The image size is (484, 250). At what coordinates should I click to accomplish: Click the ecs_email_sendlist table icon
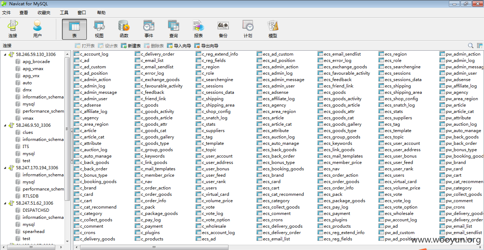point(320,54)
